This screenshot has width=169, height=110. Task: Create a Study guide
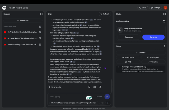click(128, 57)
